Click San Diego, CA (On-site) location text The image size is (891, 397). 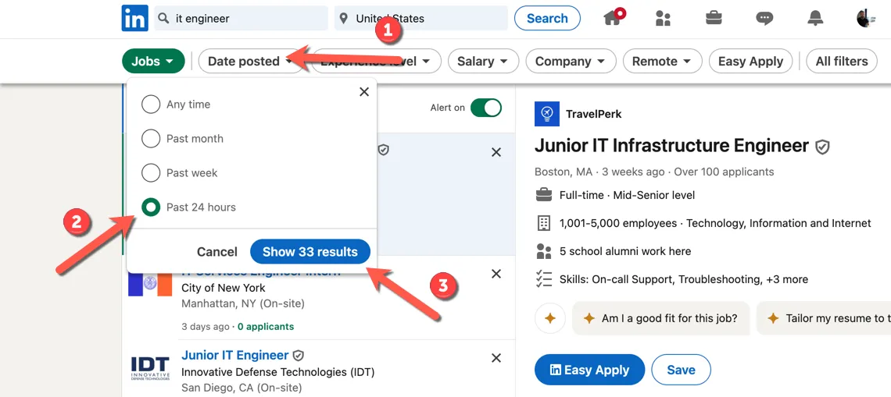242,388
